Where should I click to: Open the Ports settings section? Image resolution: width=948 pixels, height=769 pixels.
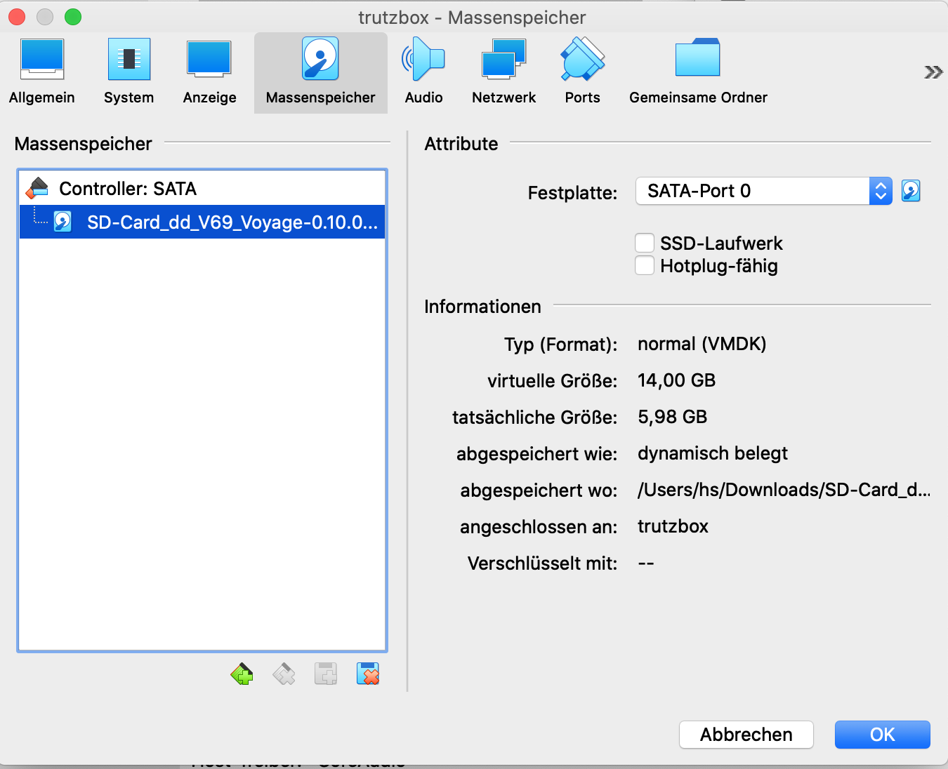tap(582, 72)
